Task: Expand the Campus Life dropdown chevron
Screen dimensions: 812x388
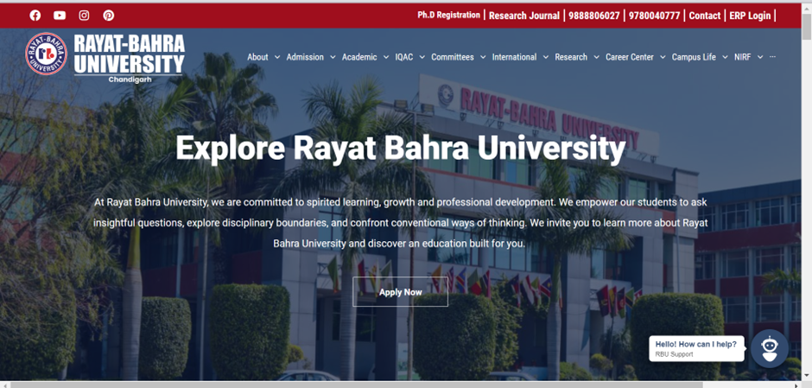Action: 724,58
